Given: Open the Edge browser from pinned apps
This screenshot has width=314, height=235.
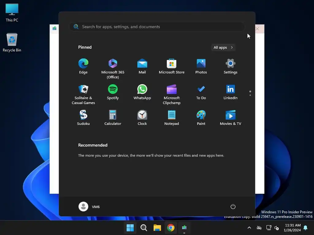Looking at the screenshot, I should coord(83,66).
